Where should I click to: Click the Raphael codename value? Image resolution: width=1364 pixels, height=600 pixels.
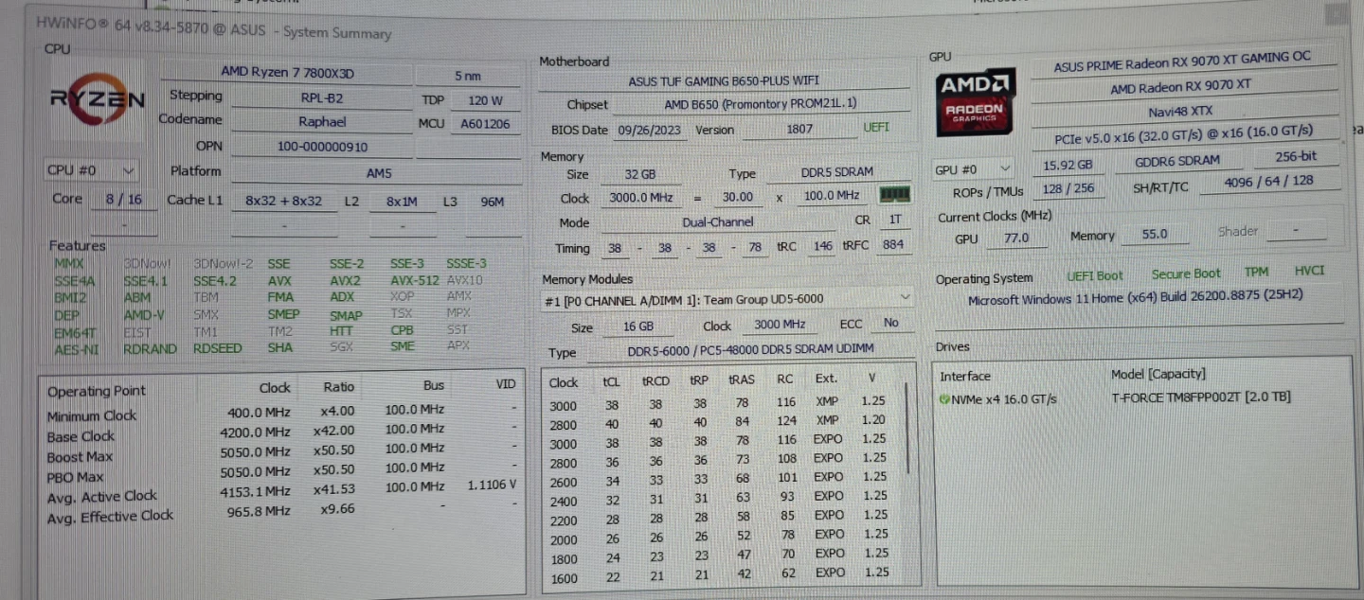click(x=322, y=121)
